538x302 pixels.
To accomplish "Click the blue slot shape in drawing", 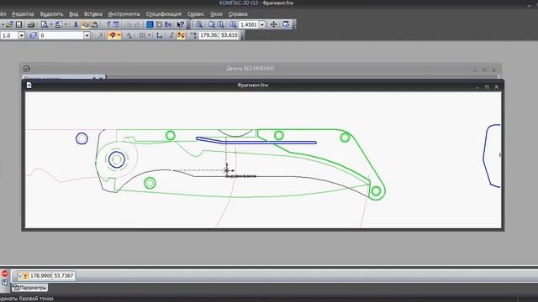I will tap(256, 141).
